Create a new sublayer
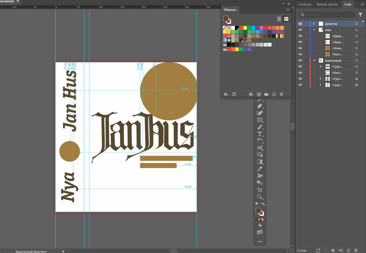366x253 pixels. click(x=341, y=250)
